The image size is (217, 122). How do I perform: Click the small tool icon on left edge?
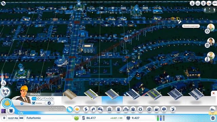coord(3,83)
